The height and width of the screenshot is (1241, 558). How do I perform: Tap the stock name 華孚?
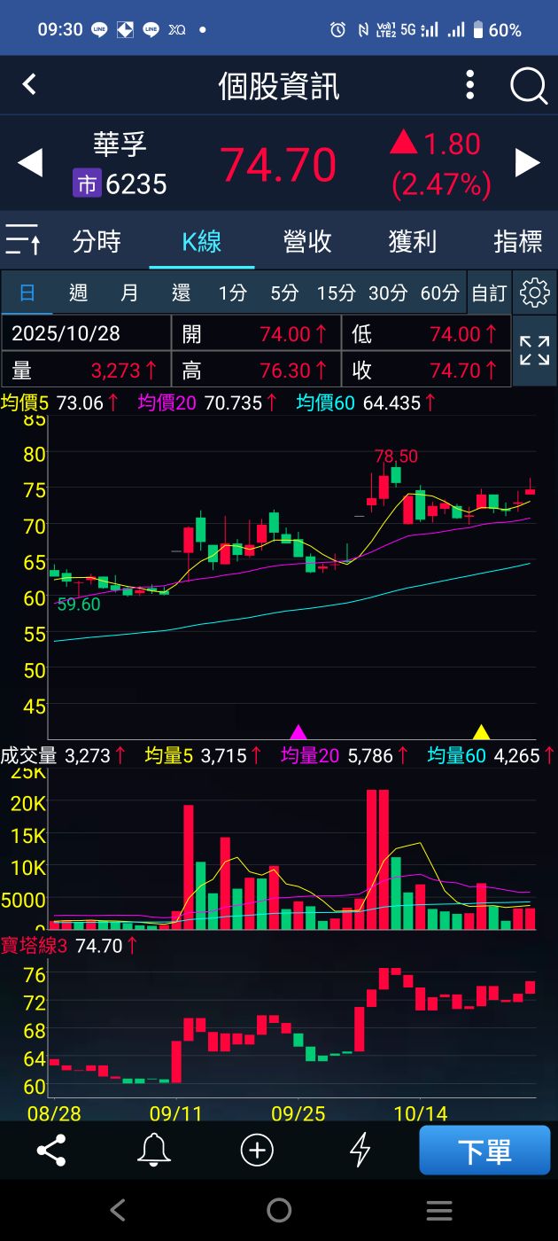tap(120, 144)
